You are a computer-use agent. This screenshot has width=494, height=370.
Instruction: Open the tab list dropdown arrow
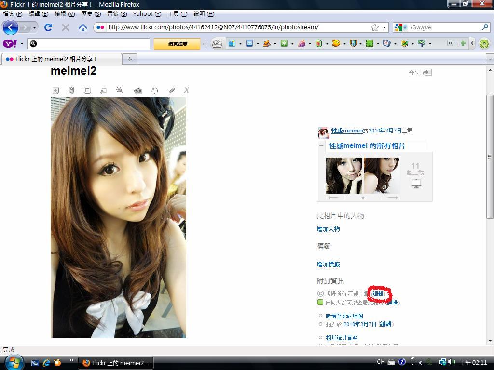(x=490, y=59)
